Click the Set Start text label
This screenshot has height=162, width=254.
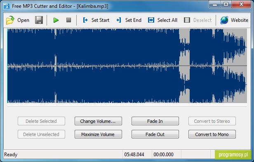[x=100, y=20]
